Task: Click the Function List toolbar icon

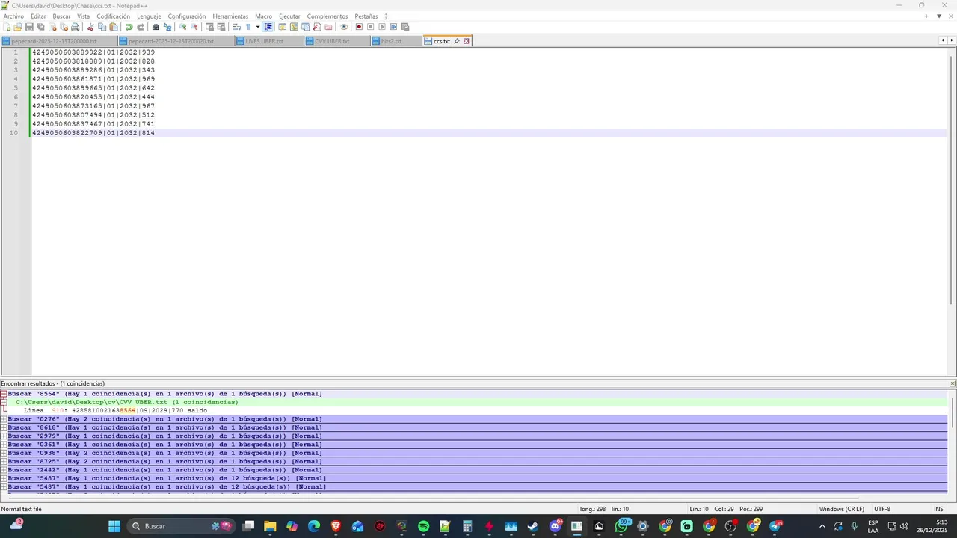Action: (x=317, y=27)
